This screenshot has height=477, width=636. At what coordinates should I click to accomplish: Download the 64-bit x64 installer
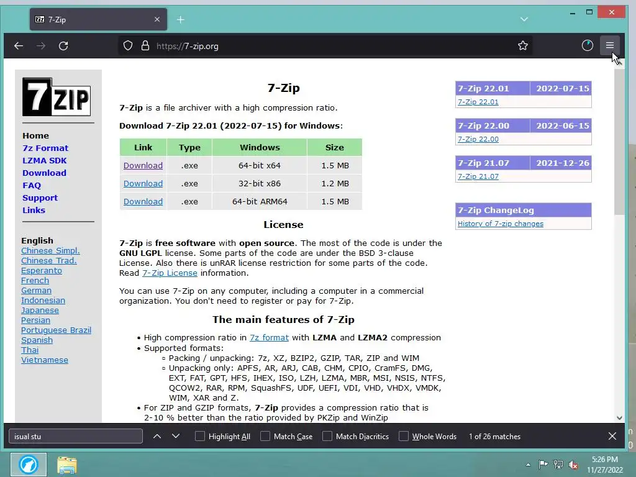pyautogui.click(x=143, y=165)
